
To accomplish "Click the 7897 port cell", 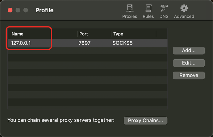I will tap(85, 43).
